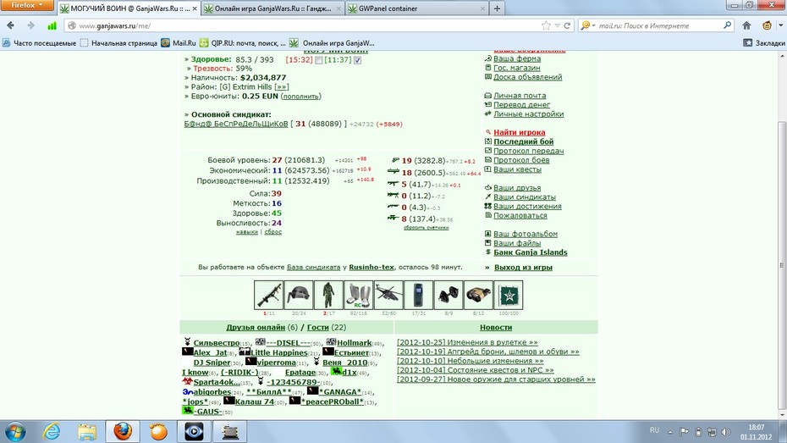The width and height of the screenshot is (787, 443).
Task: Open the Часто посещаемые bookmarks folder
Action: tap(39, 43)
